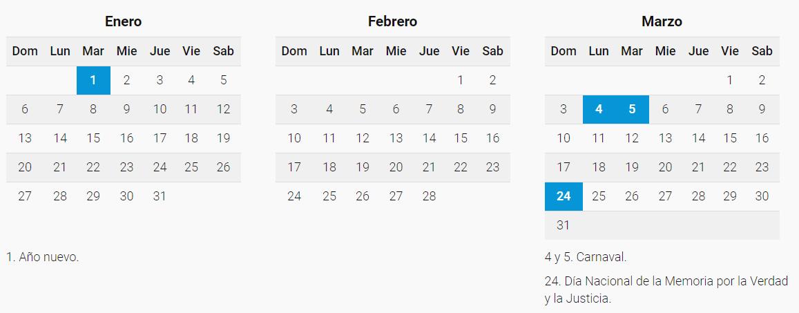Select the highlighted March 5 Carnaval date
Image resolution: width=799 pixels, height=313 pixels.
(x=632, y=109)
